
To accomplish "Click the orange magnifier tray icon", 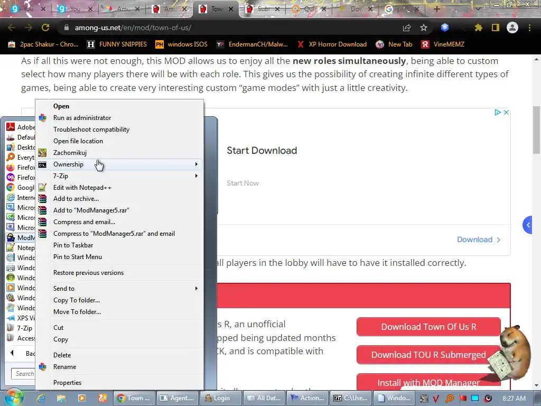I will 449,399.
